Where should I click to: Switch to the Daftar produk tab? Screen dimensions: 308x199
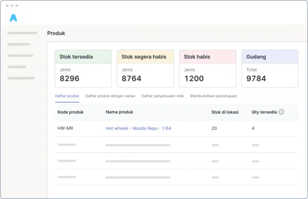tap(67, 96)
